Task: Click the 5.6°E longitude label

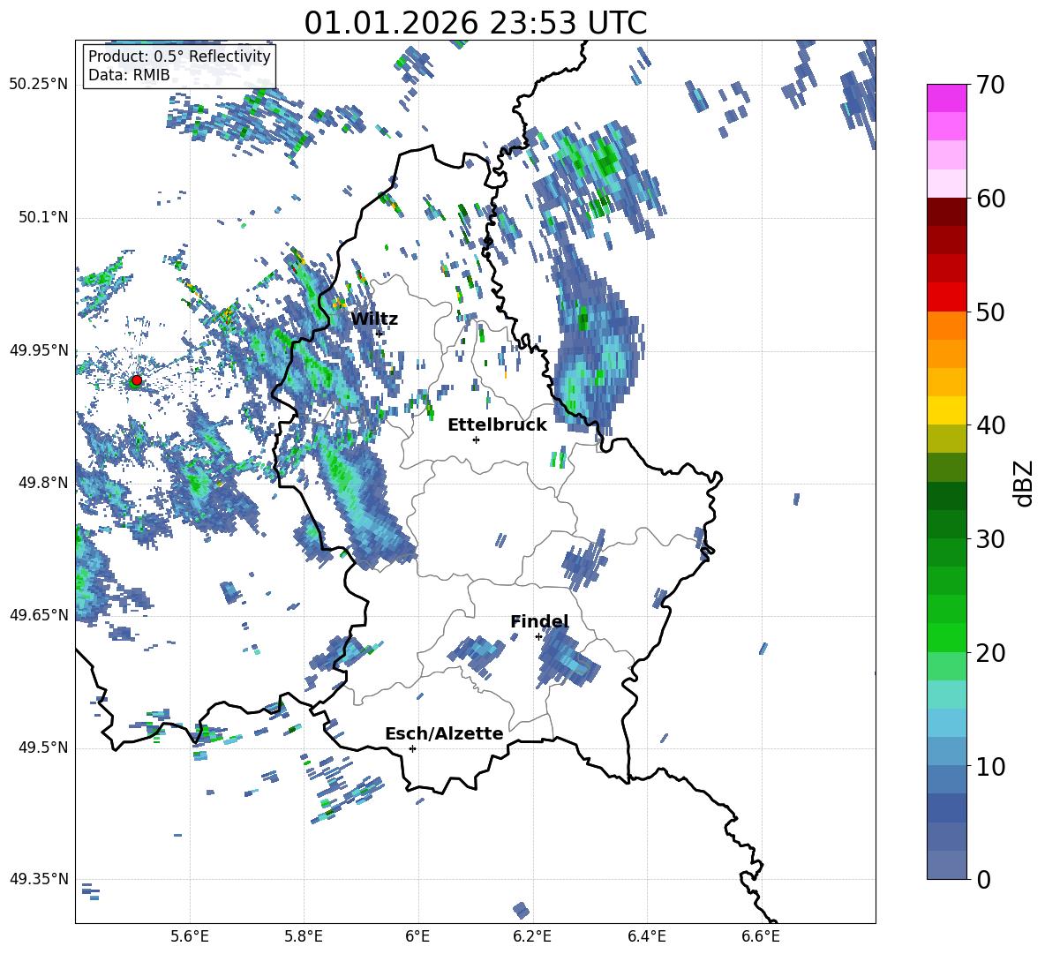Action: pyautogui.click(x=190, y=936)
